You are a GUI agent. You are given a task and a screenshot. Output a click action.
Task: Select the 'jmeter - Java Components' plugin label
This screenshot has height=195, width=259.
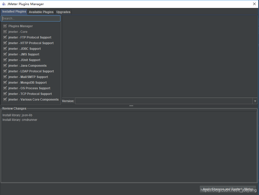click(x=27, y=66)
